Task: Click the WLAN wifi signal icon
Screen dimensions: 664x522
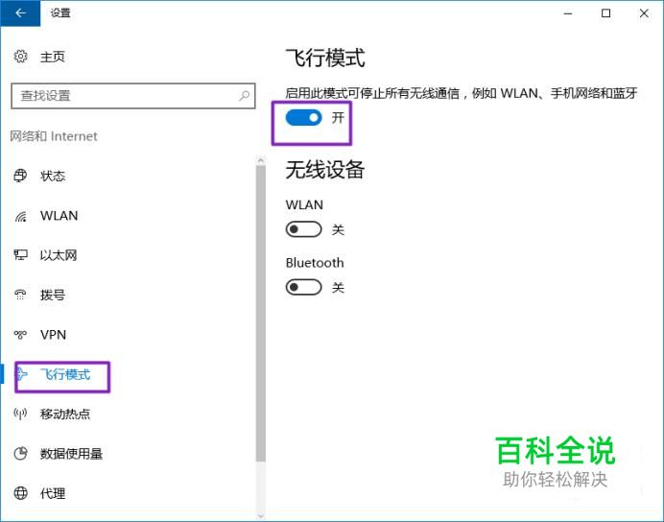Action: [20, 216]
